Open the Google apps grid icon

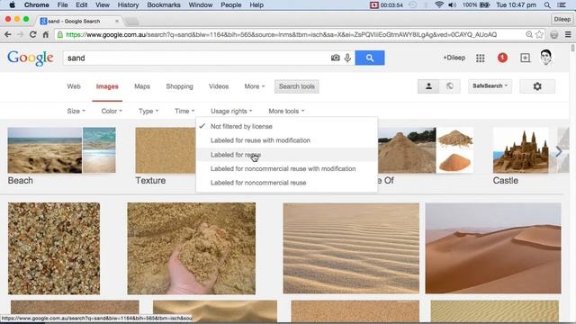point(480,58)
